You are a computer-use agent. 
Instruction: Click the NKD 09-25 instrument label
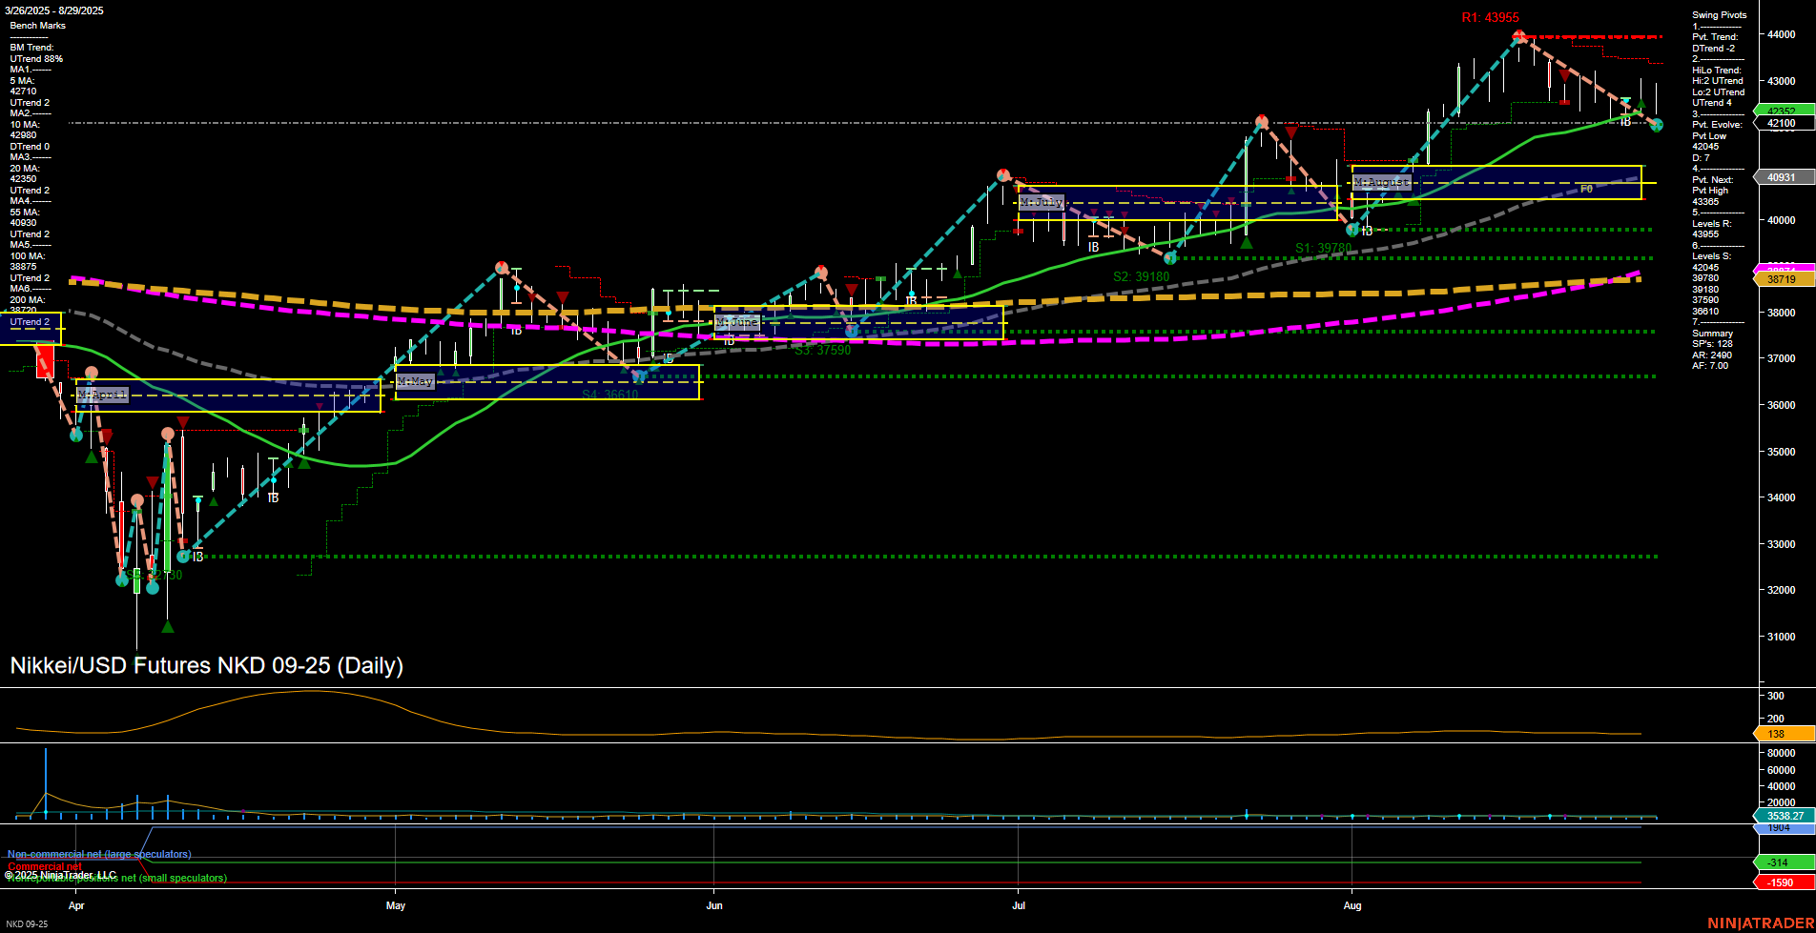(29, 923)
